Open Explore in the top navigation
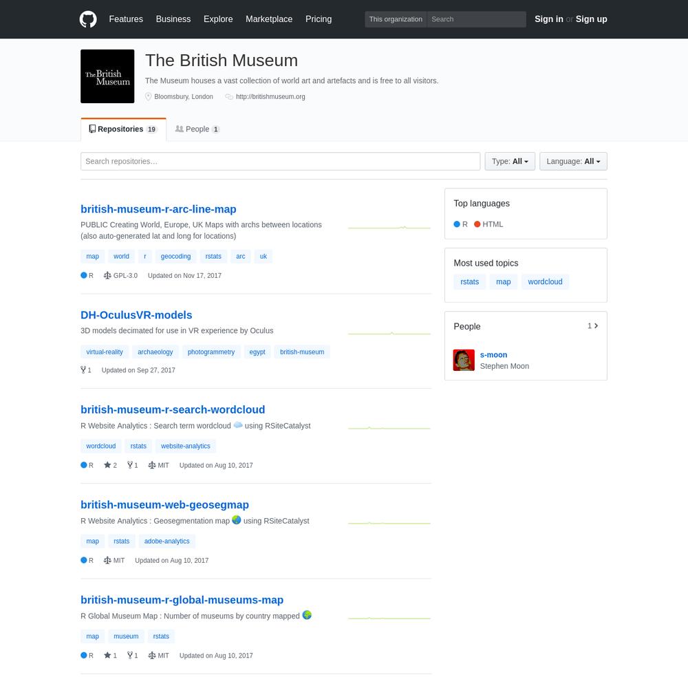Image resolution: width=688 pixels, height=688 pixels. pyautogui.click(x=218, y=19)
